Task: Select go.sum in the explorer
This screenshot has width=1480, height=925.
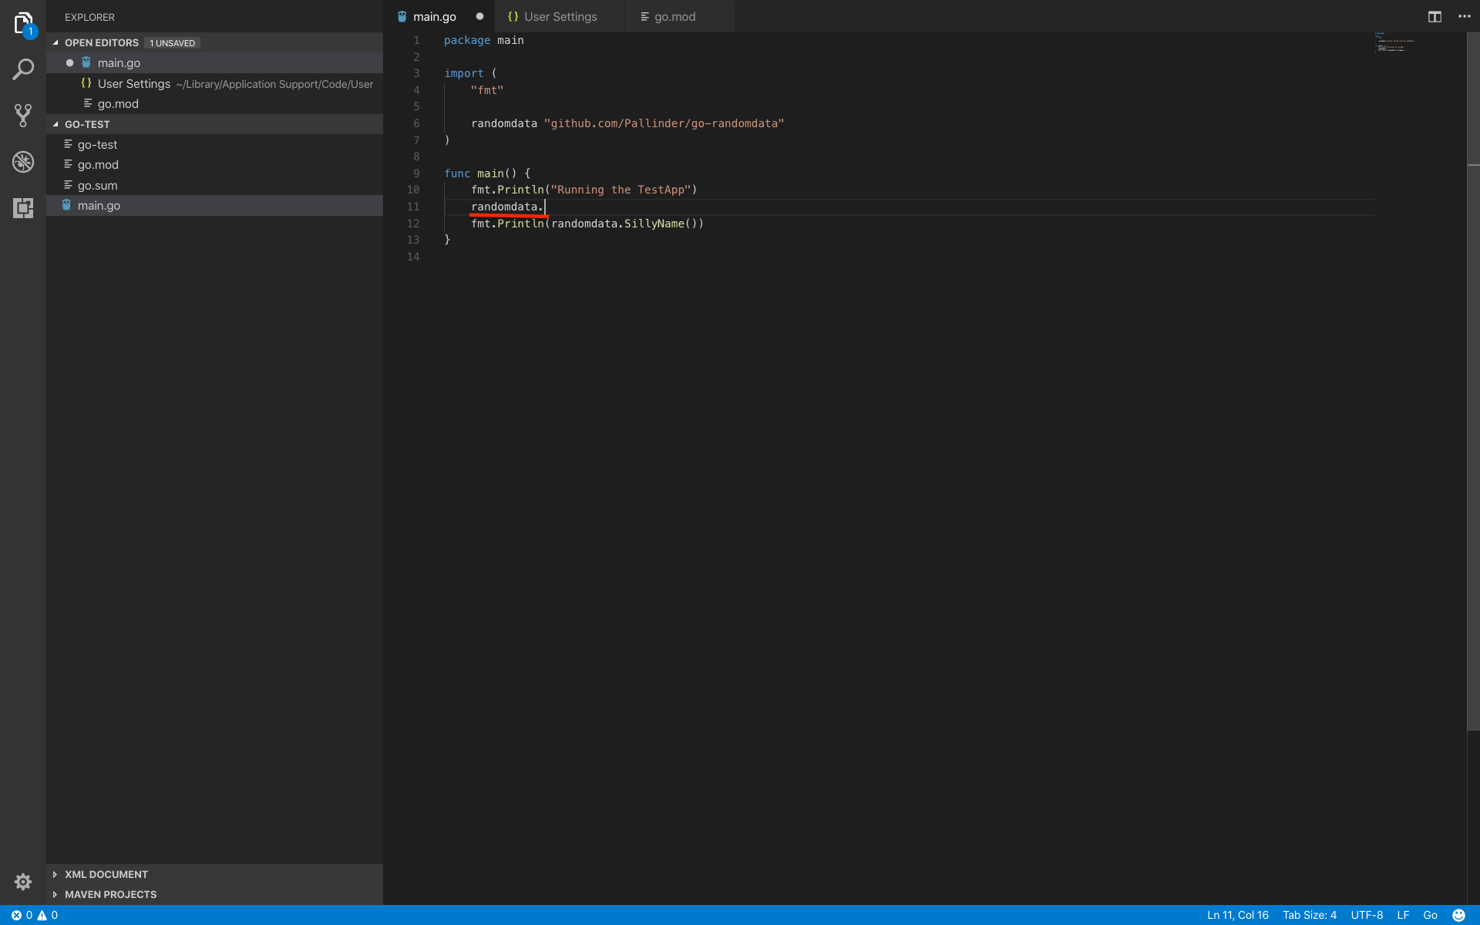Action: click(98, 185)
